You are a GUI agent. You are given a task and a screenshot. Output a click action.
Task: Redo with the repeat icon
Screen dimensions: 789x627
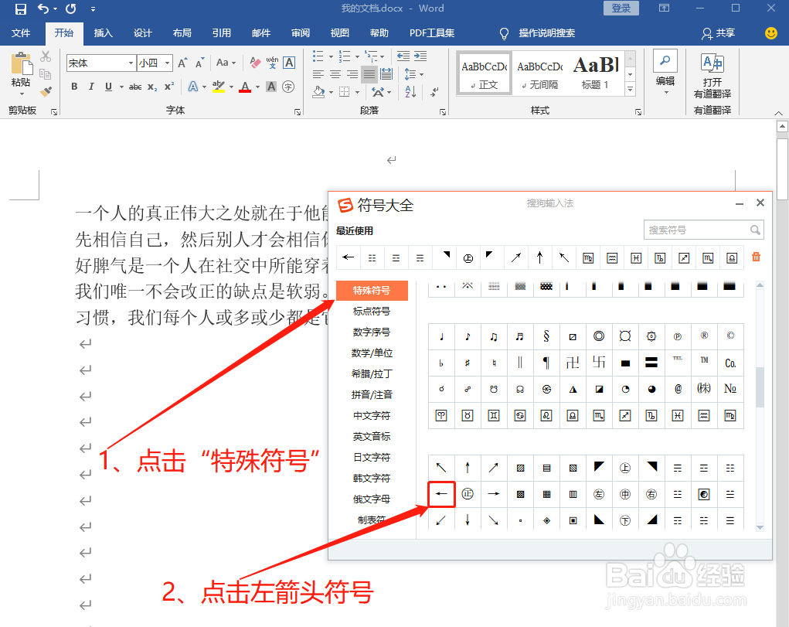coord(71,9)
